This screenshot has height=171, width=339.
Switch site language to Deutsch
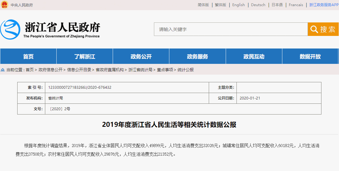(x=258, y=5)
